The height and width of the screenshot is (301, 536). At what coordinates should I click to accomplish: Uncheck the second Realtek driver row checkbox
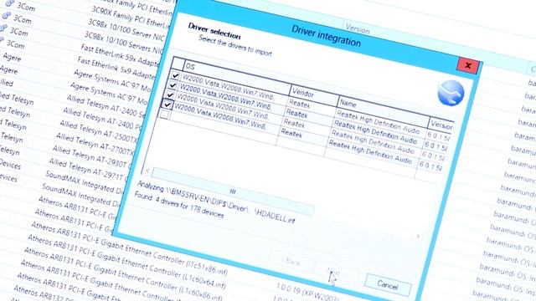pyautogui.click(x=173, y=85)
